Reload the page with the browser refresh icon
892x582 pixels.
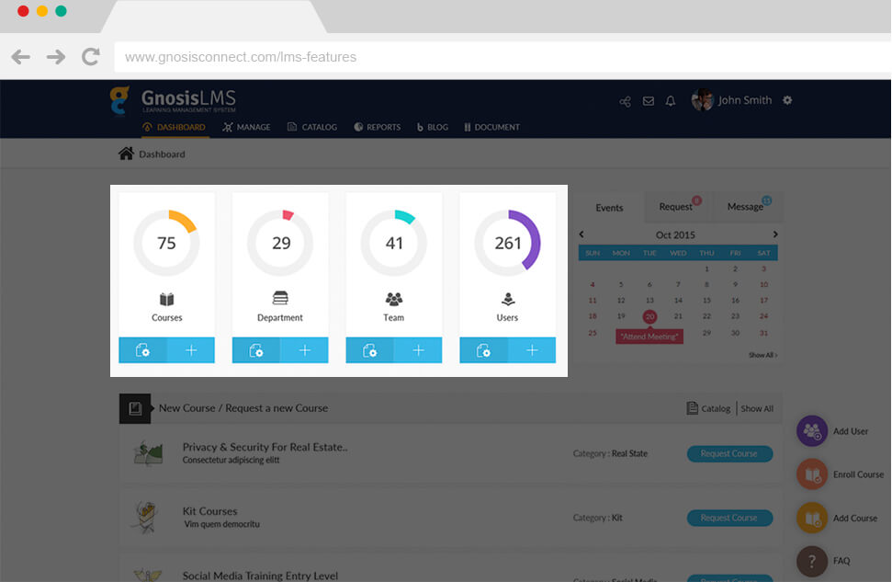90,56
